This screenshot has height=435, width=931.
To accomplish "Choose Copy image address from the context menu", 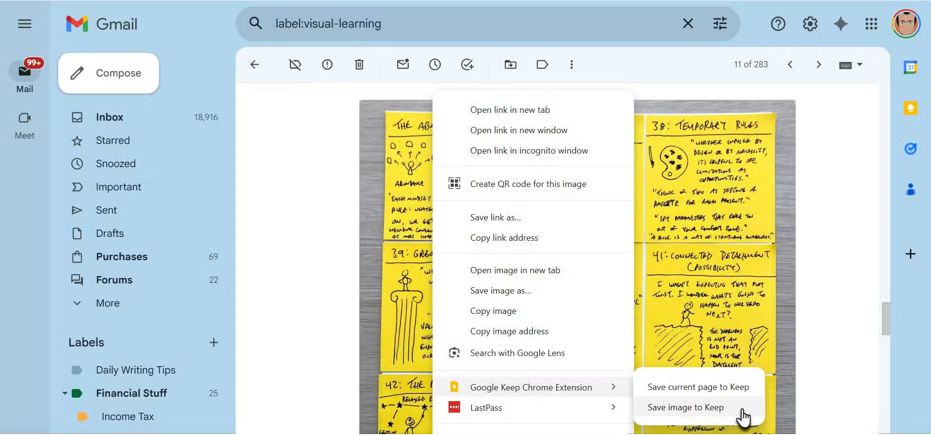I will pos(509,331).
